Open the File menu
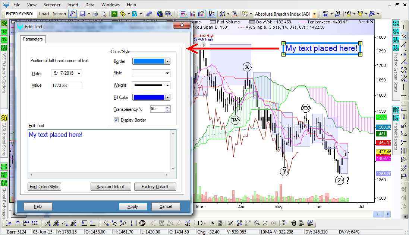409x235 pixels. coord(17,5)
